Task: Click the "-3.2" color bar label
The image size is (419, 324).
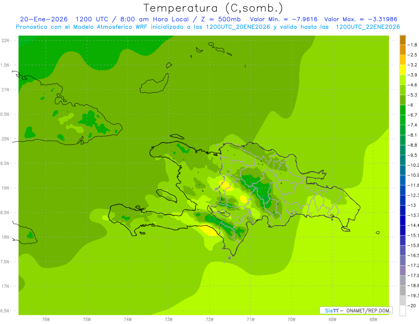Action: coord(412,65)
